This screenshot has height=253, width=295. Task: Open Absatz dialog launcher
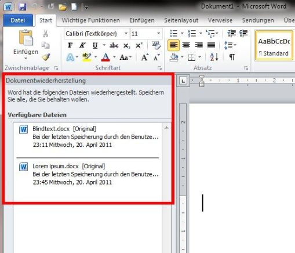point(246,68)
